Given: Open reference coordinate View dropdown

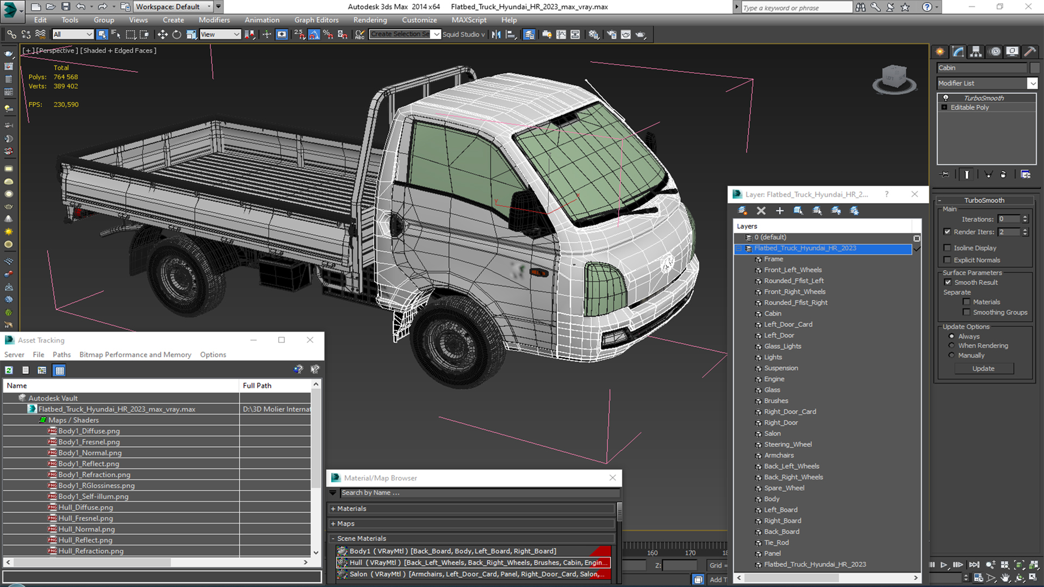Looking at the screenshot, I should [220, 34].
